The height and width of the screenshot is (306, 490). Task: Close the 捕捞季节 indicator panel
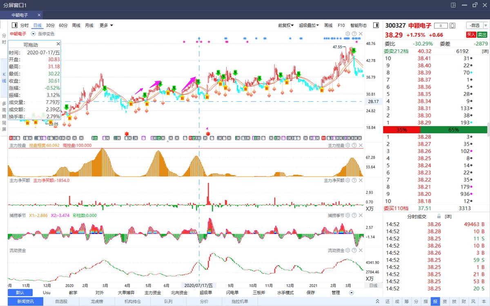361,215
